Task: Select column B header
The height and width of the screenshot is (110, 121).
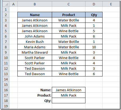Action: tap(35, 4)
